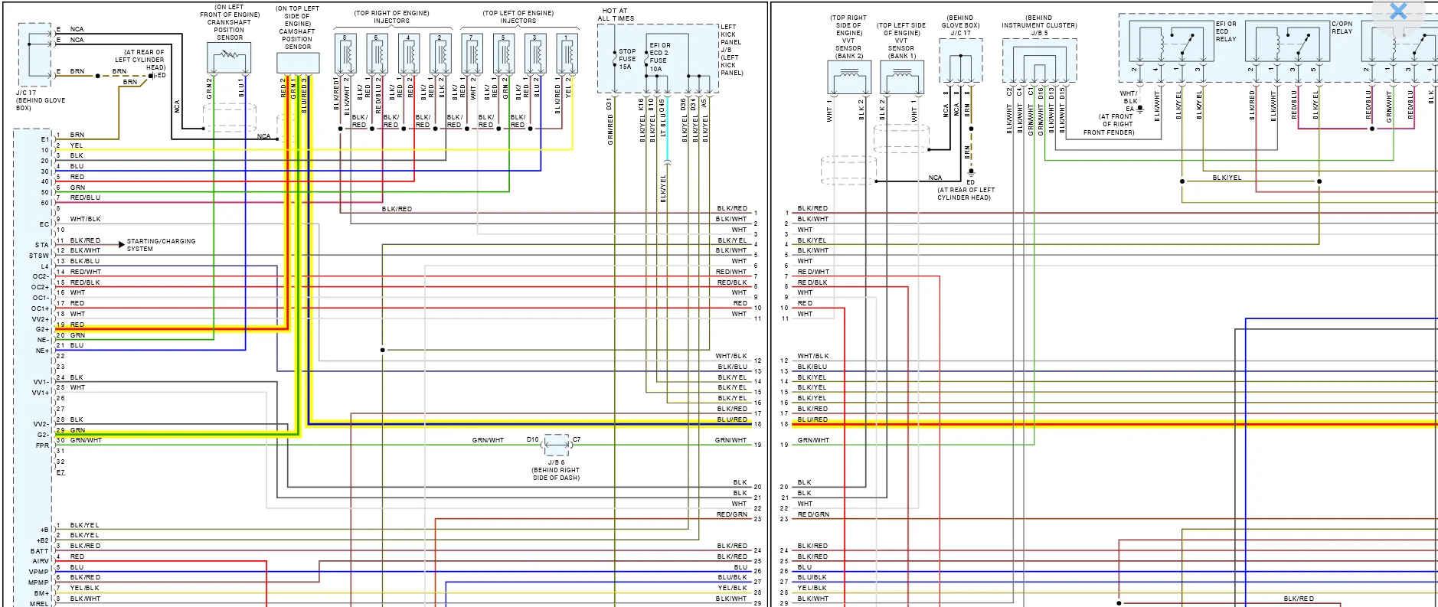Click the STOP FUSE 15A symbol

coord(616,59)
